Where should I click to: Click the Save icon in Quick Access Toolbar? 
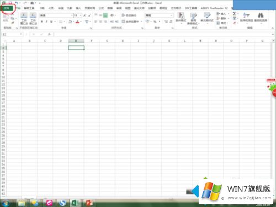(x=10, y=3)
